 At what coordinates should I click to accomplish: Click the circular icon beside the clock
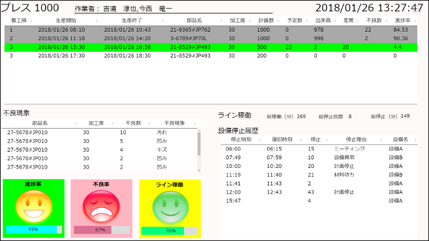click(x=418, y=9)
